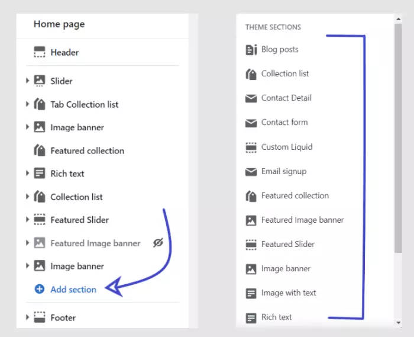Select Rich text from Theme Sections

tap(276, 317)
